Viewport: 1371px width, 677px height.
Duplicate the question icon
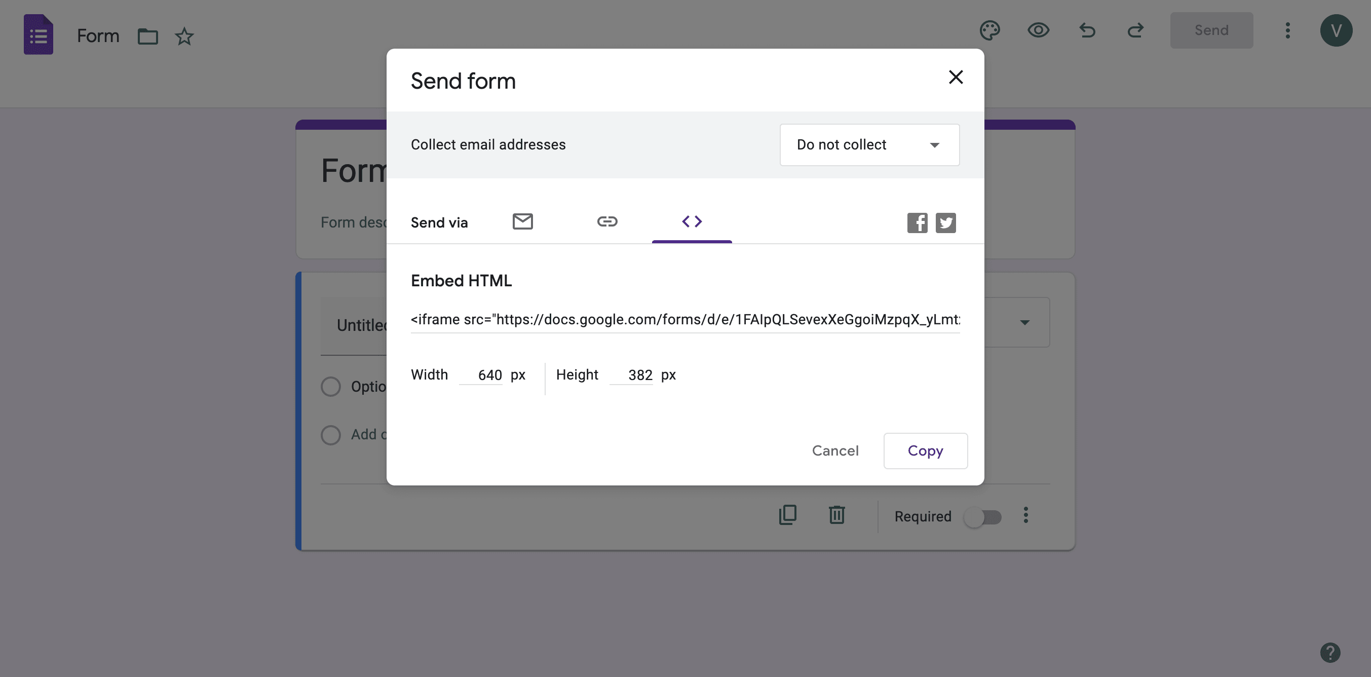click(788, 515)
